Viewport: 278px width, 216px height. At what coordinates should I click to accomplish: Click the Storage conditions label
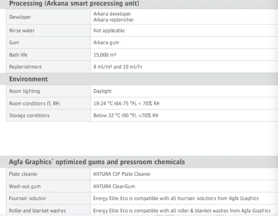tap(29, 116)
